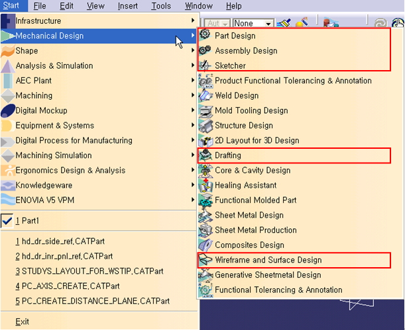Open the Aut dropdown in toolbar
The image size is (405, 330).
click(225, 24)
